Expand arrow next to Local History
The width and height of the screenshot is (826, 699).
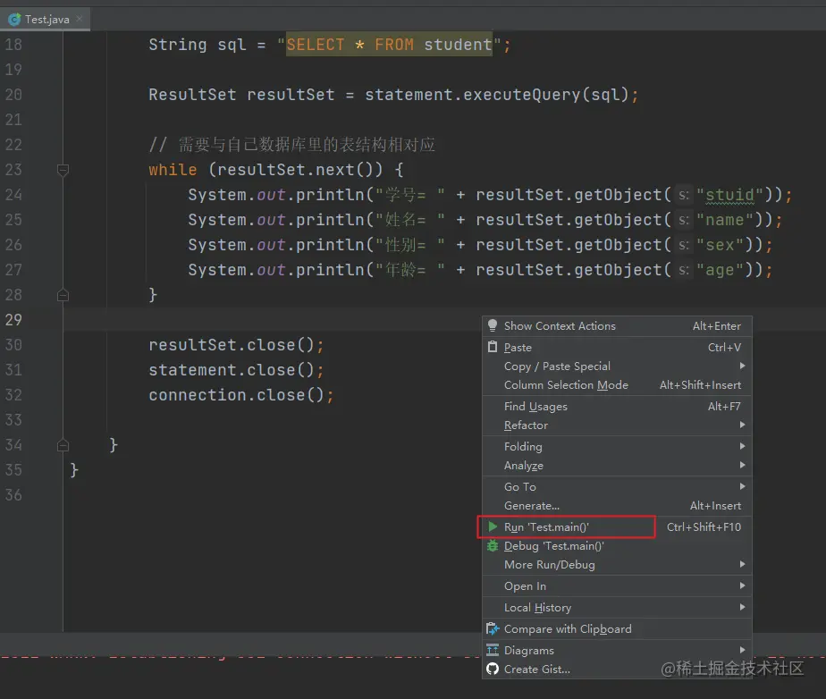(742, 607)
